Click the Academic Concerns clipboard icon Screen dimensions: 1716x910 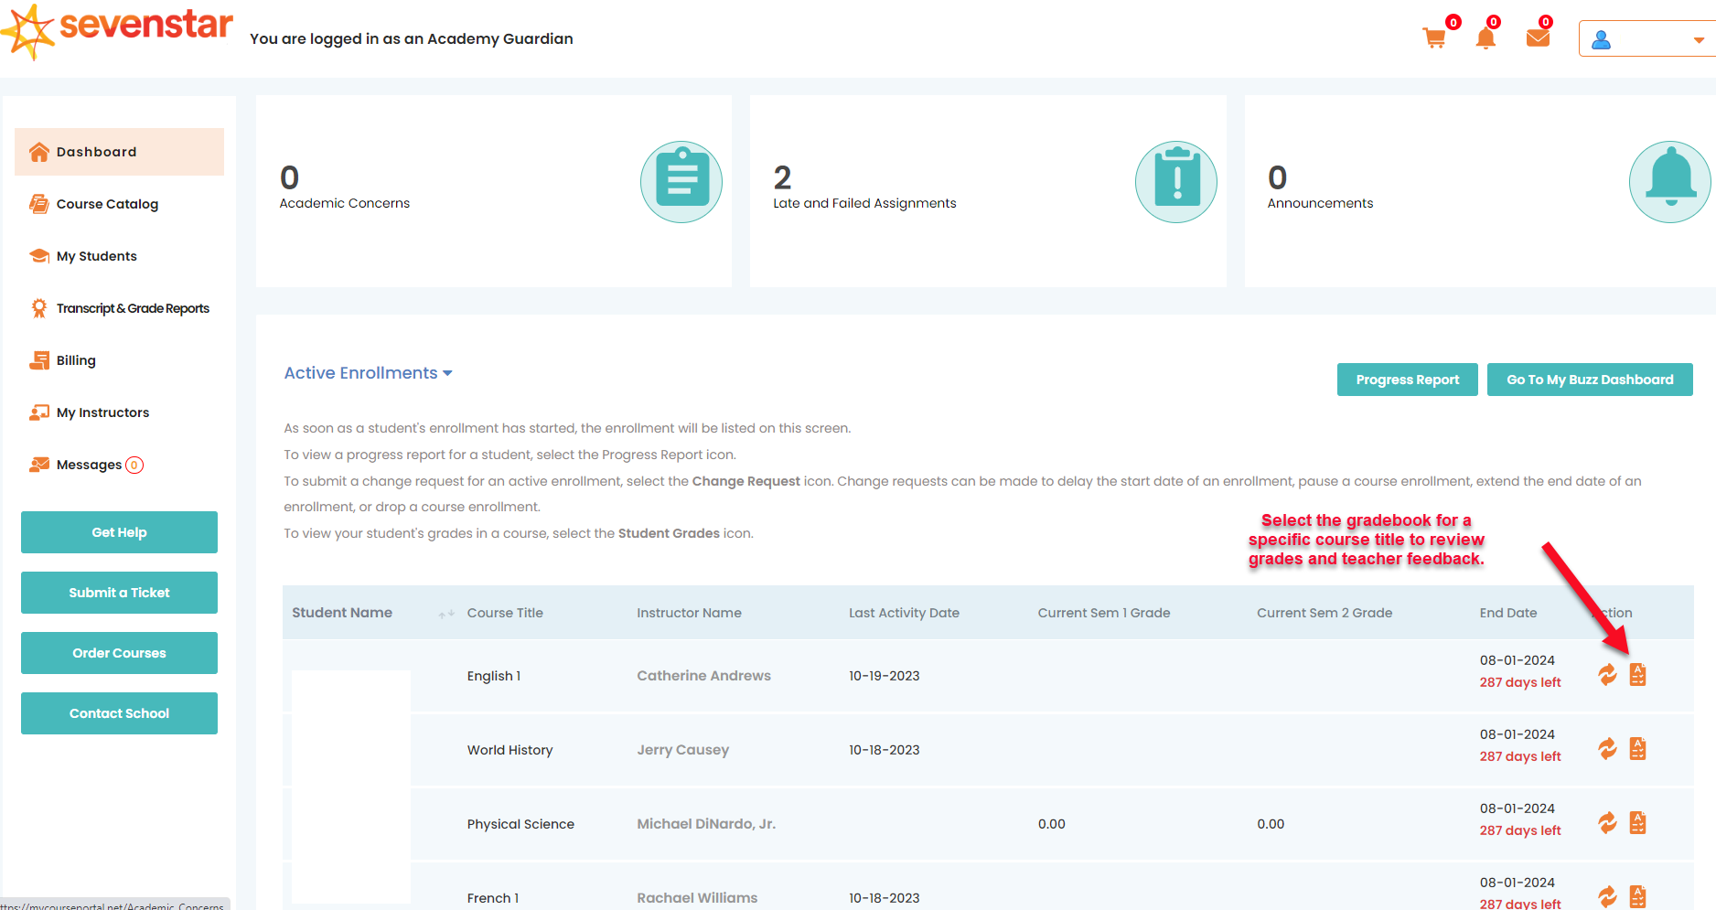click(681, 182)
